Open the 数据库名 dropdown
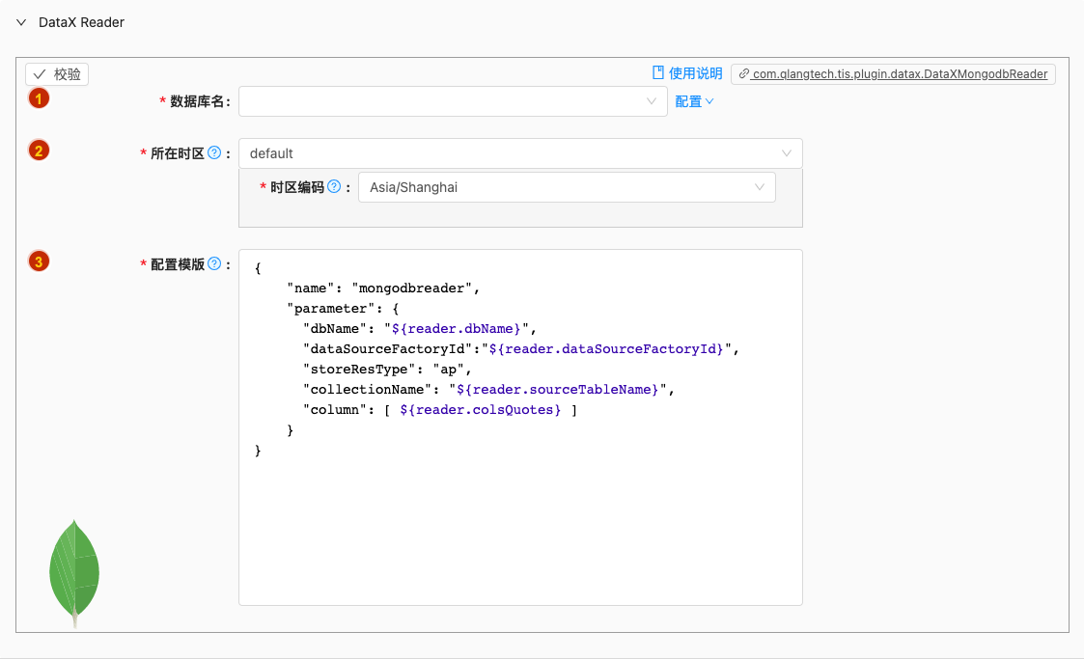 click(453, 101)
